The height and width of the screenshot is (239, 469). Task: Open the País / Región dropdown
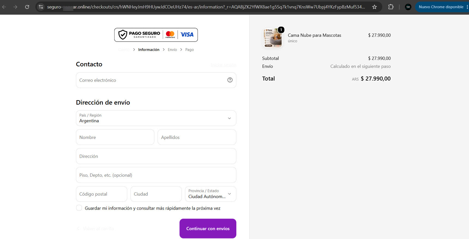156,118
